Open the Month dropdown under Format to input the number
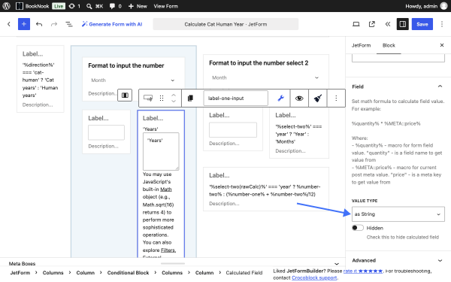The height and width of the screenshot is (282, 451). 133,80
